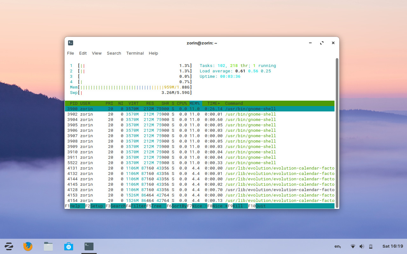The width and height of the screenshot is (407, 254).
Task: Toggle sort order on the MEM% header
Action: tap(194, 103)
